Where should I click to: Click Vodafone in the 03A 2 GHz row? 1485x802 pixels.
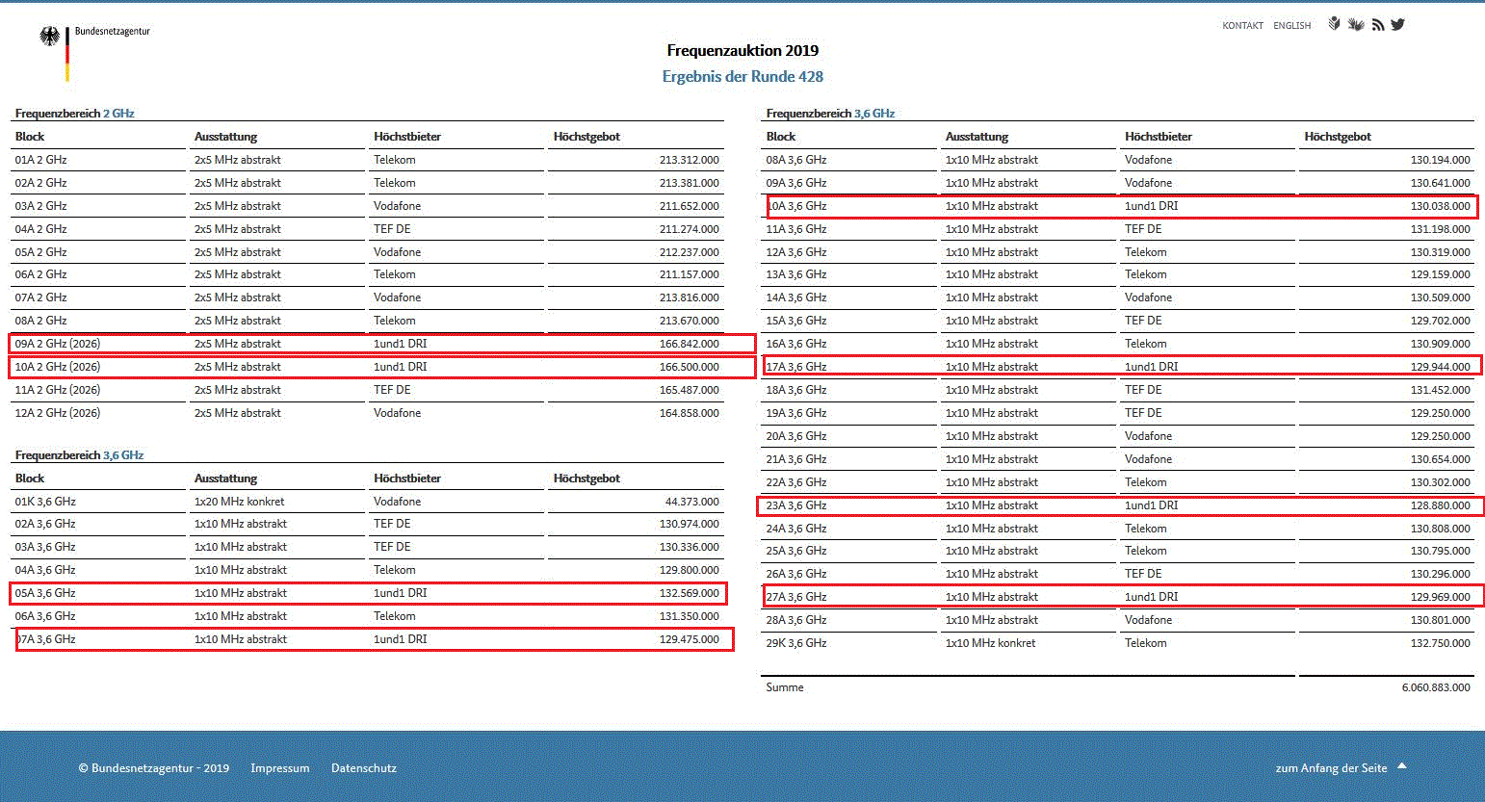pos(398,206)
